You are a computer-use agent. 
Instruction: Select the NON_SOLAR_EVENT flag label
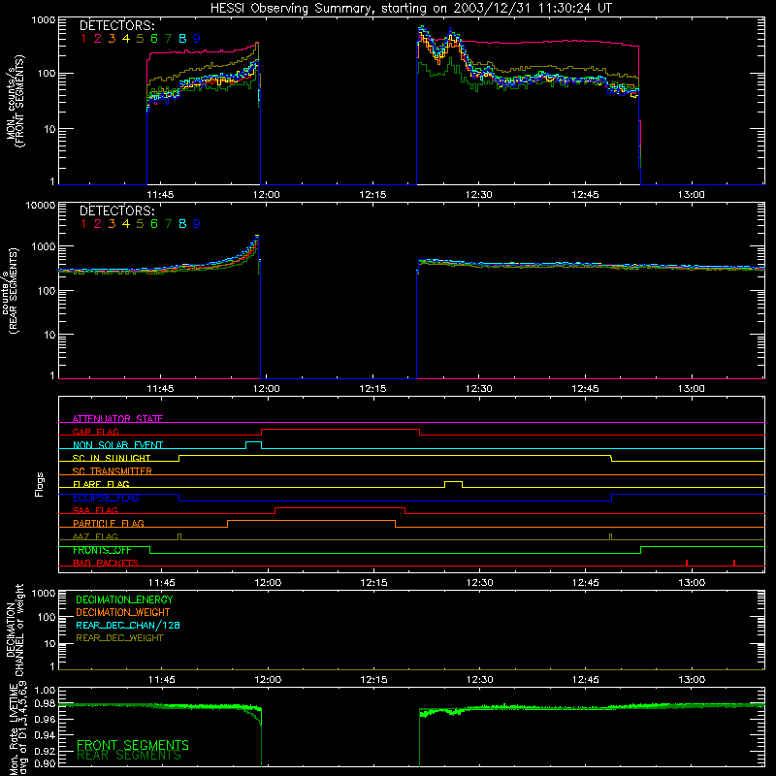(117, 445)
